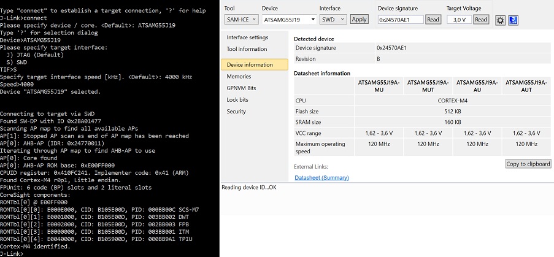Click the ATSAMG55J19A-MUT column header
Screen dimensions: 554x257
coord(428,86)
